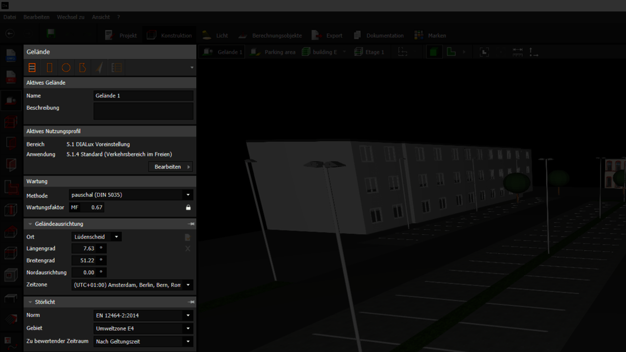Toggle the lock beside Wartungsfaktor
The image size is (626, 352).
[x=188, y=207]
